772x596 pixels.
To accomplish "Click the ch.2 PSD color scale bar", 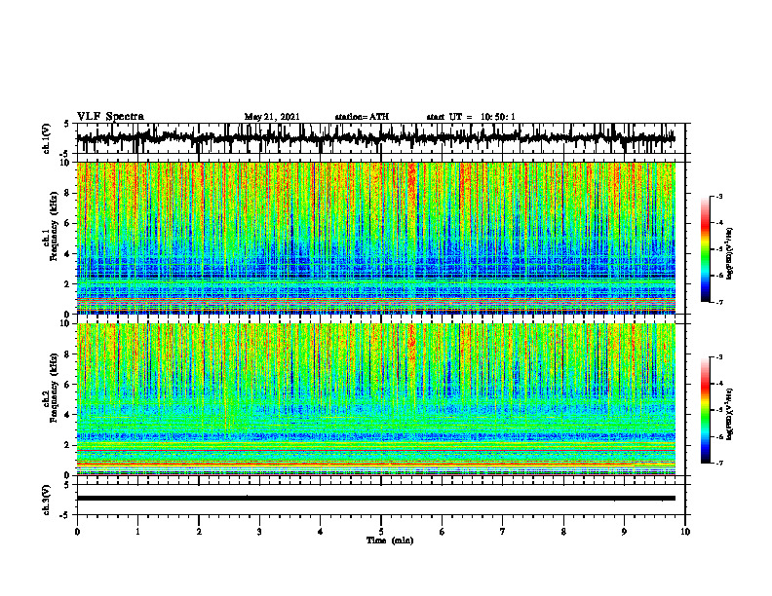I will point(705,410).
